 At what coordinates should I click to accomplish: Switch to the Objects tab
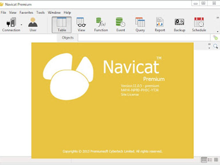click(68, 38)
